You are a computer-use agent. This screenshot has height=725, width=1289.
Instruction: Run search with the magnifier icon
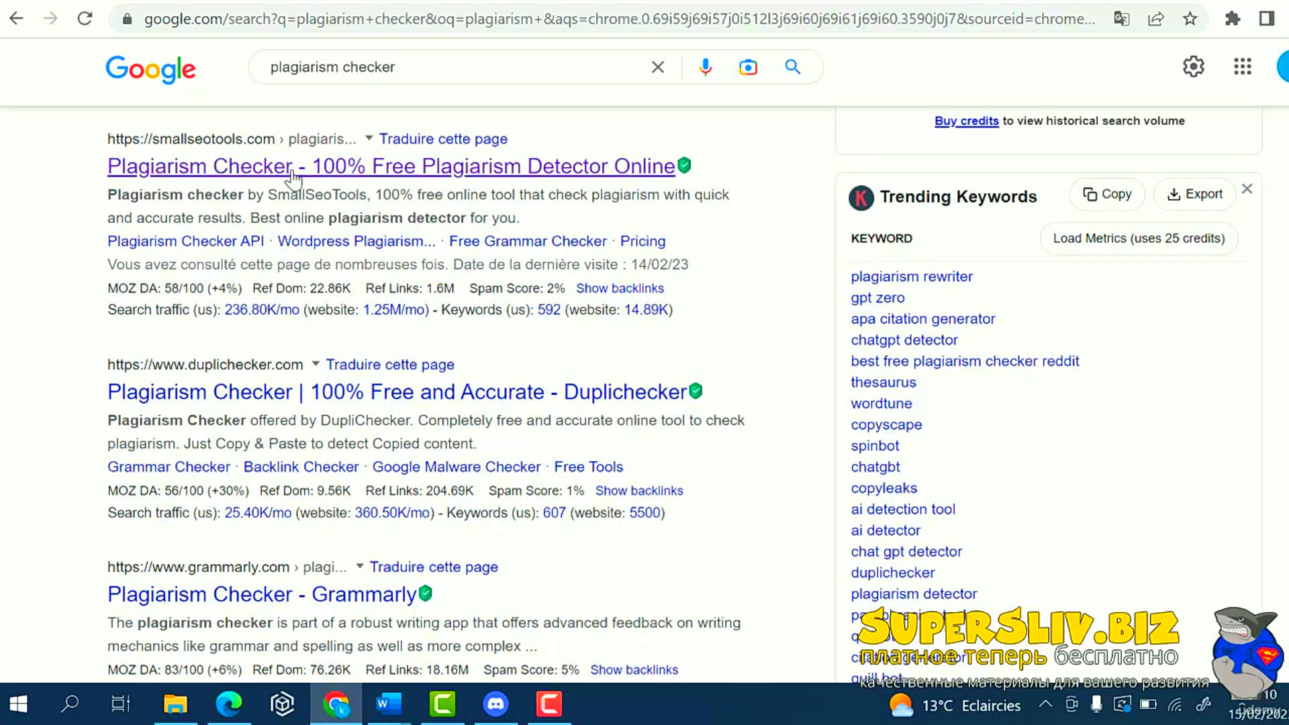coord(793,67)
